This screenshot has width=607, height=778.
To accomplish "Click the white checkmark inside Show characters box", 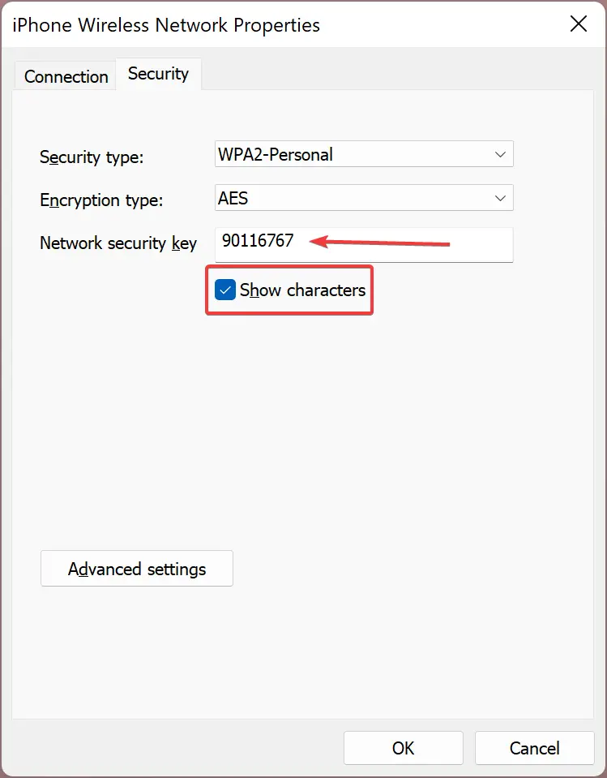I will click(x=225, y=290).
